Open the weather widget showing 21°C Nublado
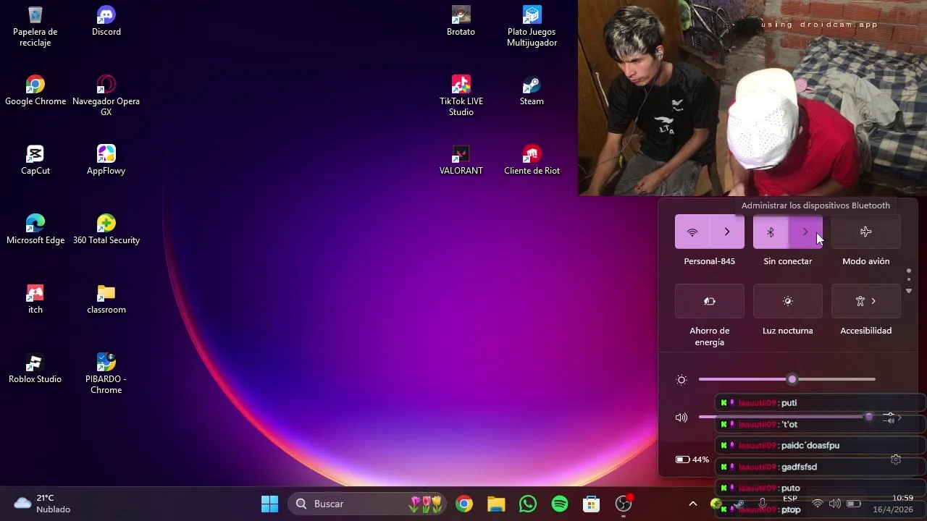The width and height of the screenshot is (927, 521). tap(42, 504)
